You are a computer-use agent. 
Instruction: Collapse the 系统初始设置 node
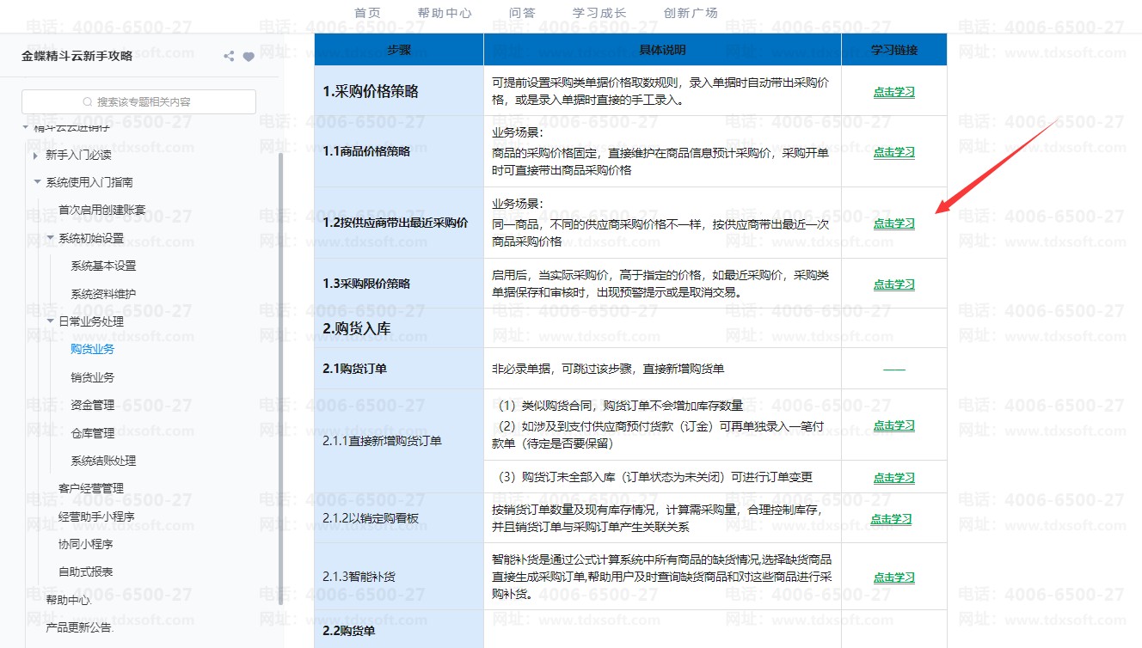click(50, 238)
